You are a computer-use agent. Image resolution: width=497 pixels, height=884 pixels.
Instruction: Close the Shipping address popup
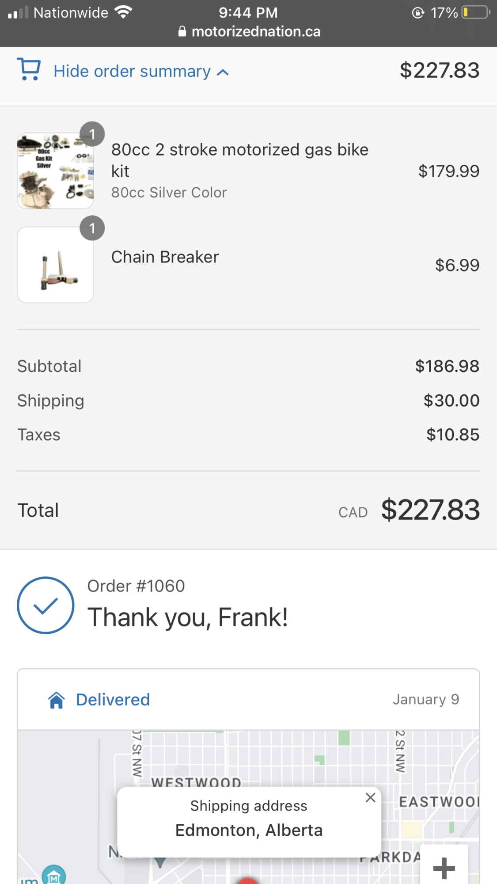tap(370, 798)
